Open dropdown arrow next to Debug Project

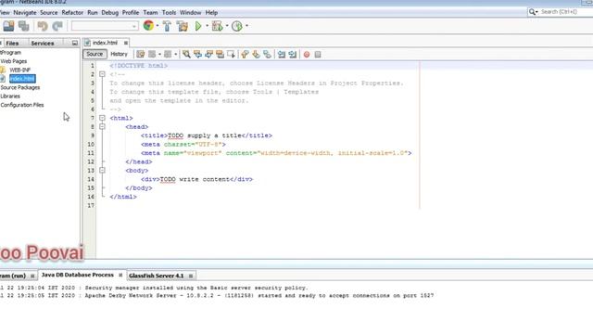pyautogui.click(x=227, y=26)
